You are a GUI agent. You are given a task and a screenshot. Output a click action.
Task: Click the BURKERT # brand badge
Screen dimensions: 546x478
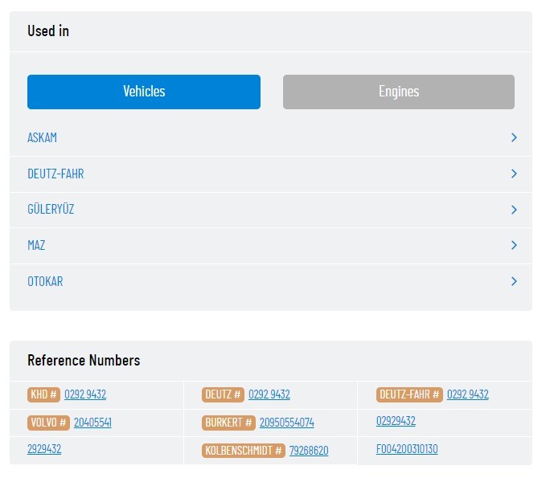pos(228,423)
